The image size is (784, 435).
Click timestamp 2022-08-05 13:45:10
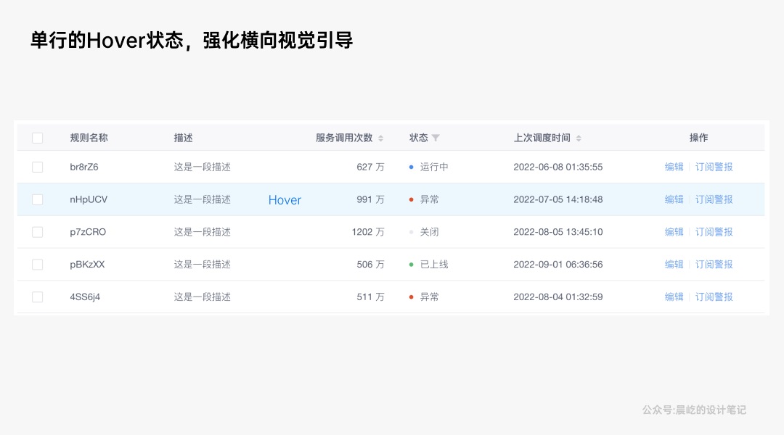pos(558,232)
